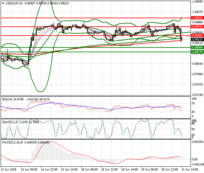The width and height of the screenshot is (204, 173).
Task: Click the 18 Jun 06:00 time label
Action: 89,170
